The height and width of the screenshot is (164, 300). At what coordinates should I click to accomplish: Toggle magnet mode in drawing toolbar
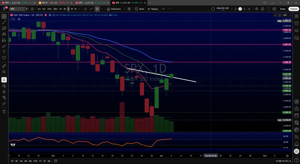click(x=4, y=80)
